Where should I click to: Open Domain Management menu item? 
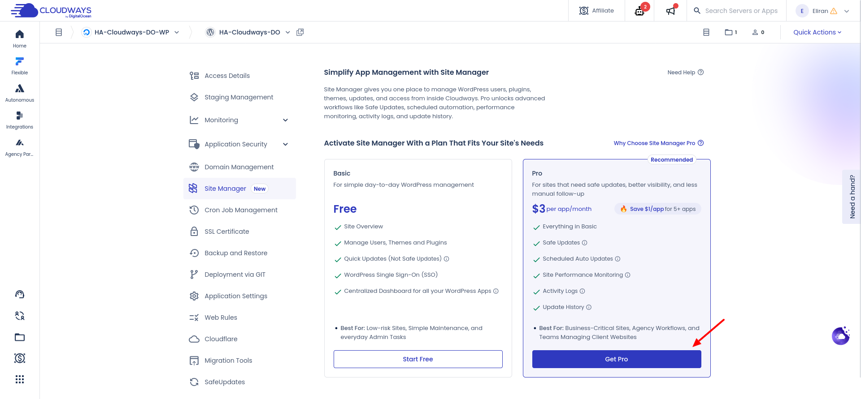point(240,167)
